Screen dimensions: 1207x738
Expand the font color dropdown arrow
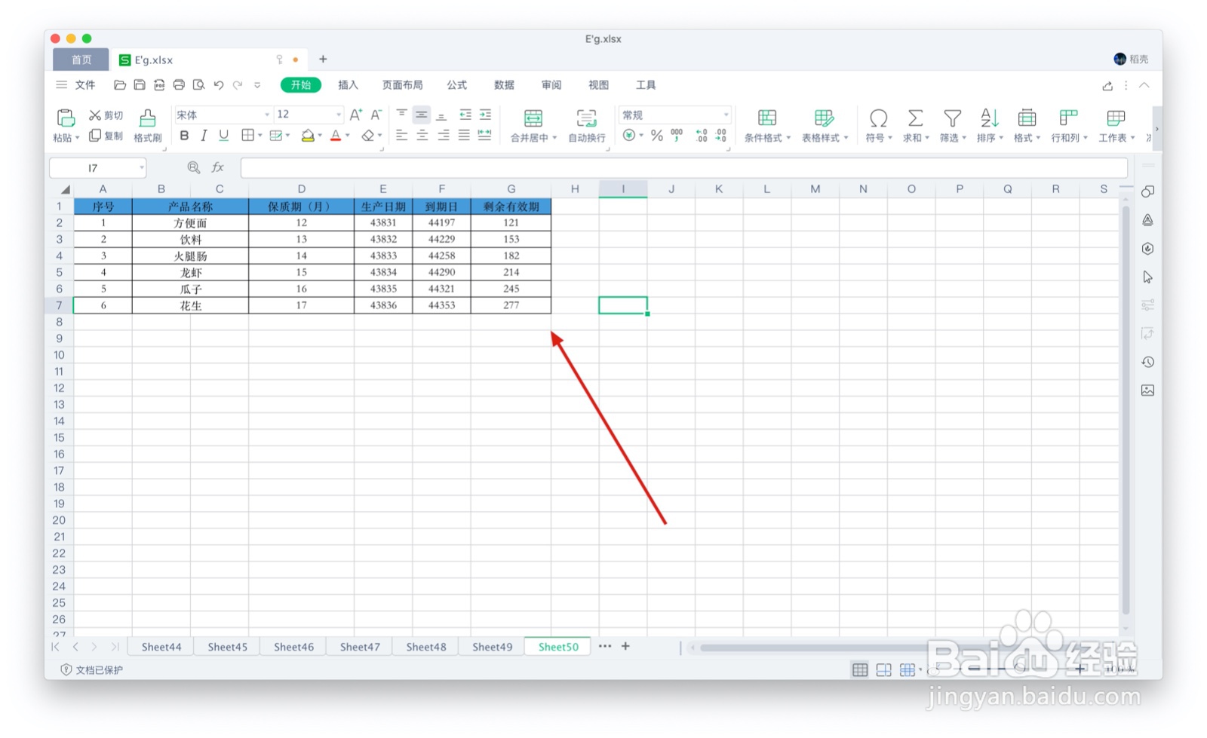click(x=348, y=136)
